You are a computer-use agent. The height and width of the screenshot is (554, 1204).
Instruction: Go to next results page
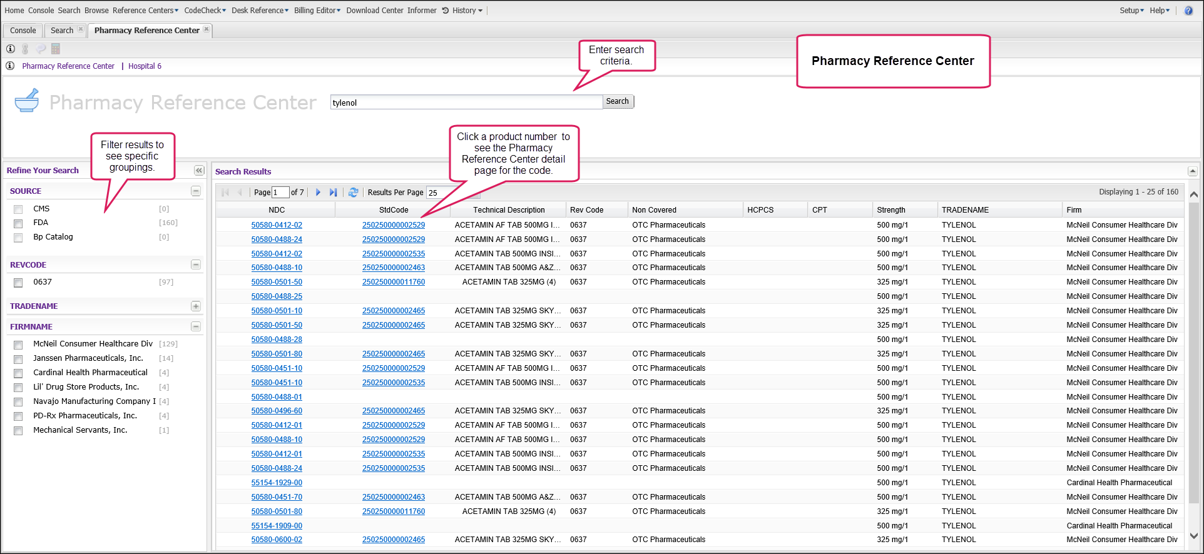pos(318,193)
